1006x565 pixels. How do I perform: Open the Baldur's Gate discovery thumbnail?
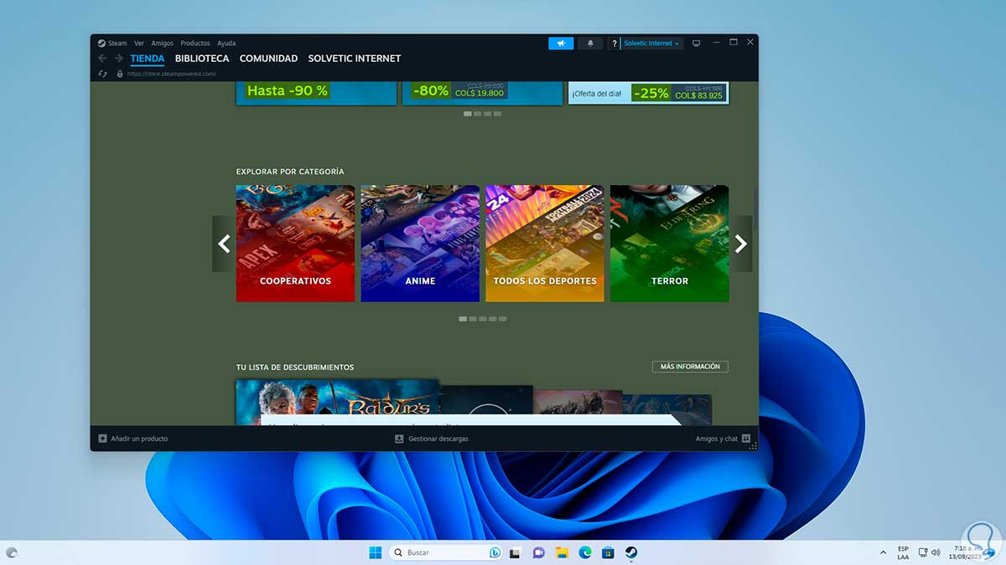point(337,403)
